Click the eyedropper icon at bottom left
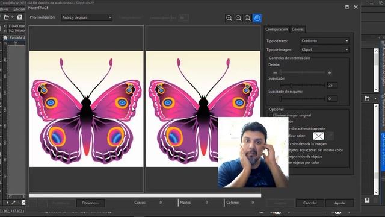 pyautogui.click(x=13, y=203)
